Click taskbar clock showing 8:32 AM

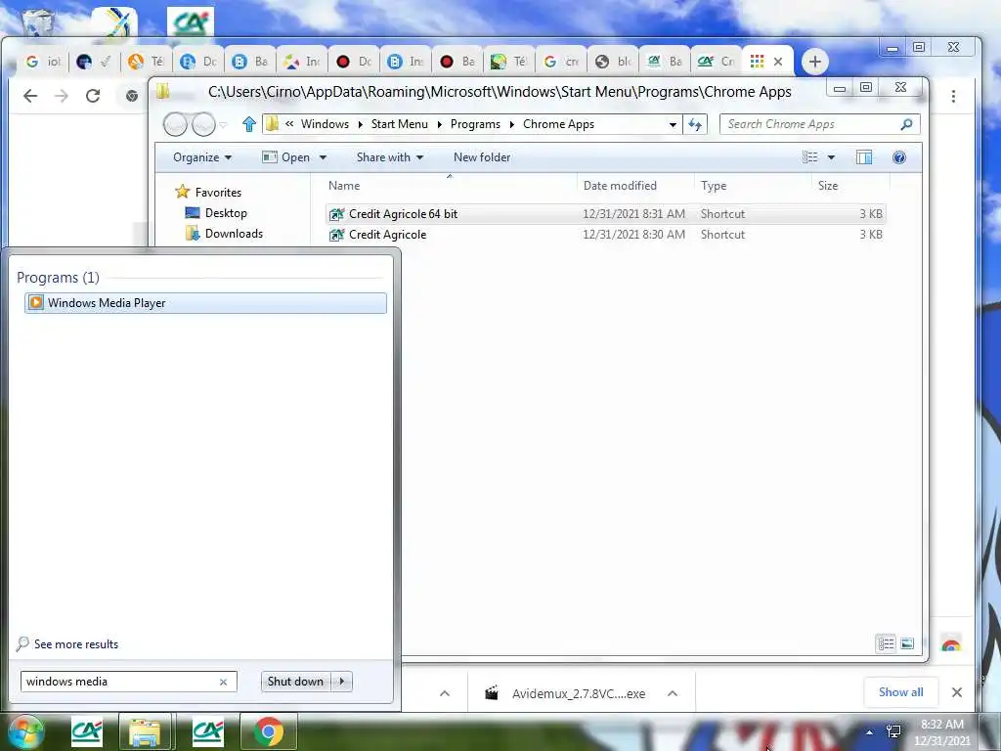(x=942, y=731)
